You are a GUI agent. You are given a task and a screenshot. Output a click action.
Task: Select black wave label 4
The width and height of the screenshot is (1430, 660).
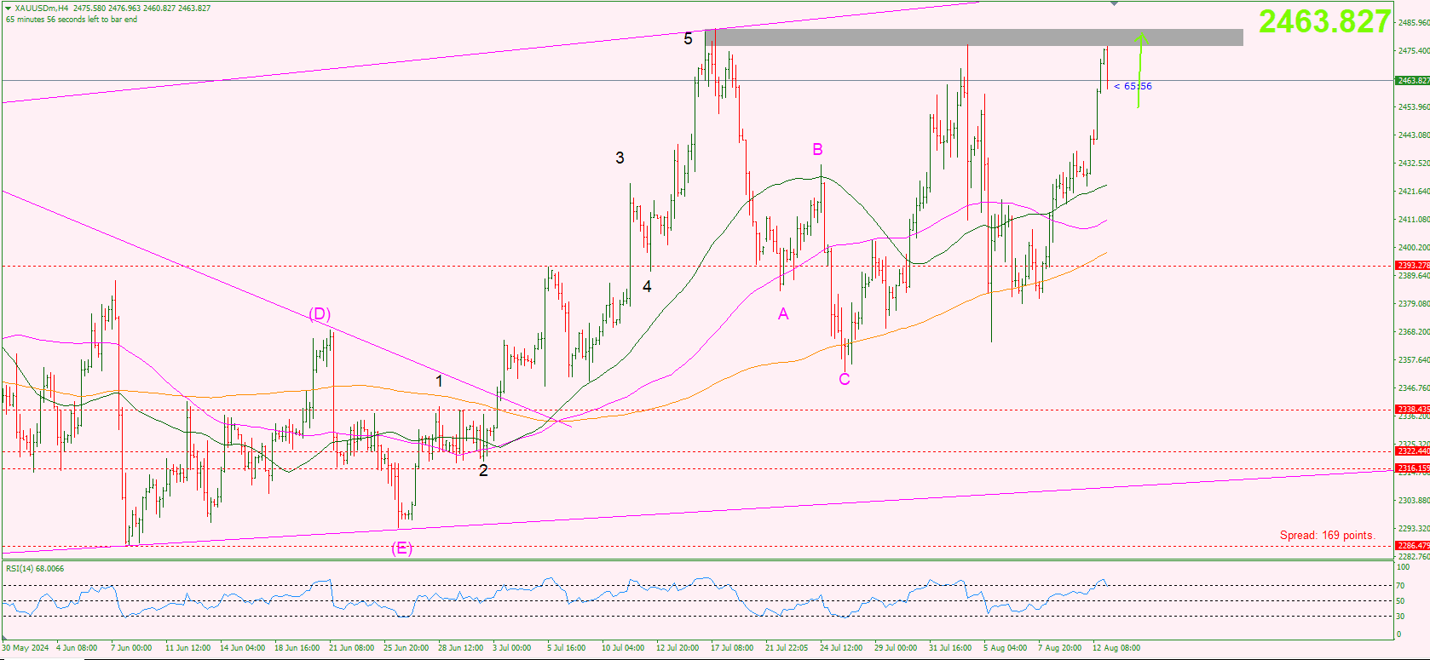point(647,287)
